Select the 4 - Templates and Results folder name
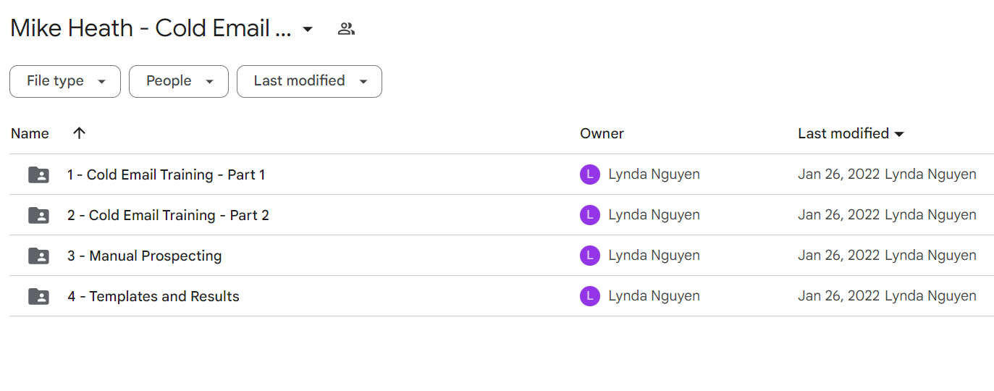The height and width of the screenshot is (391, 994). tap(153, 296)
